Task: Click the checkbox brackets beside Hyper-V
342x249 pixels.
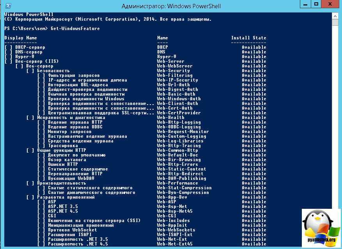Action: click(x=9, y=57)
